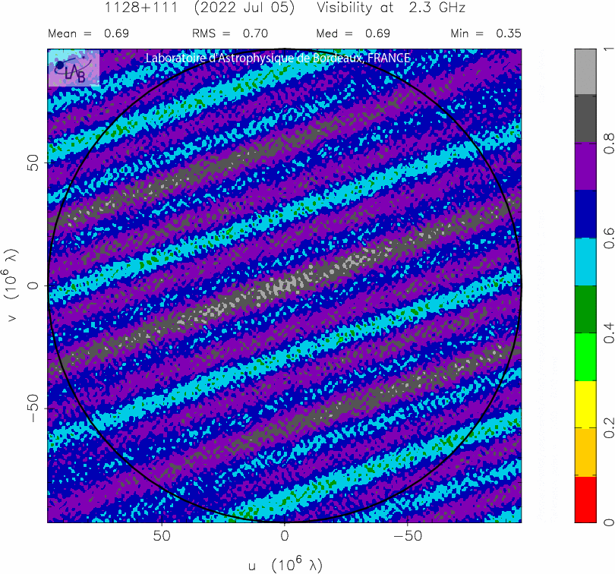The height and width of the screenshot is (574, 615).
Task: Click the light gray top colorbar segment
Action: [x=585, y=71]
